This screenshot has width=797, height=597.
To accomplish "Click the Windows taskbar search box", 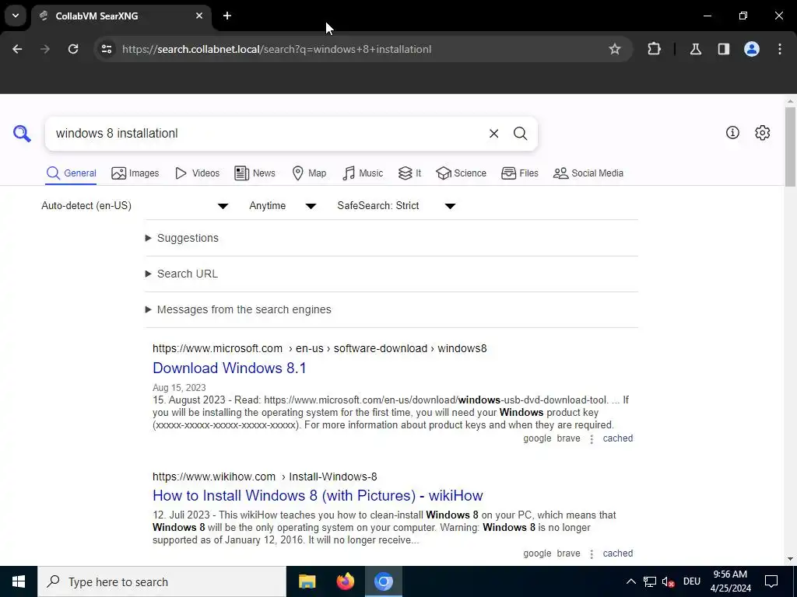I will (x=162, y=581).
